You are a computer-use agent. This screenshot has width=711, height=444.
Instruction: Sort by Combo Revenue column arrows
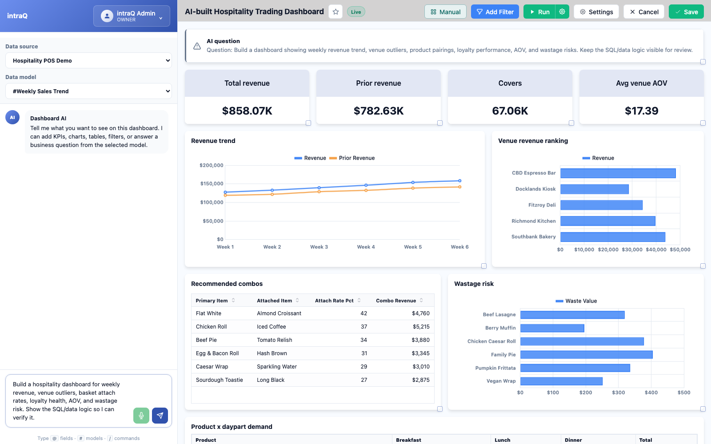pos(421,301)
